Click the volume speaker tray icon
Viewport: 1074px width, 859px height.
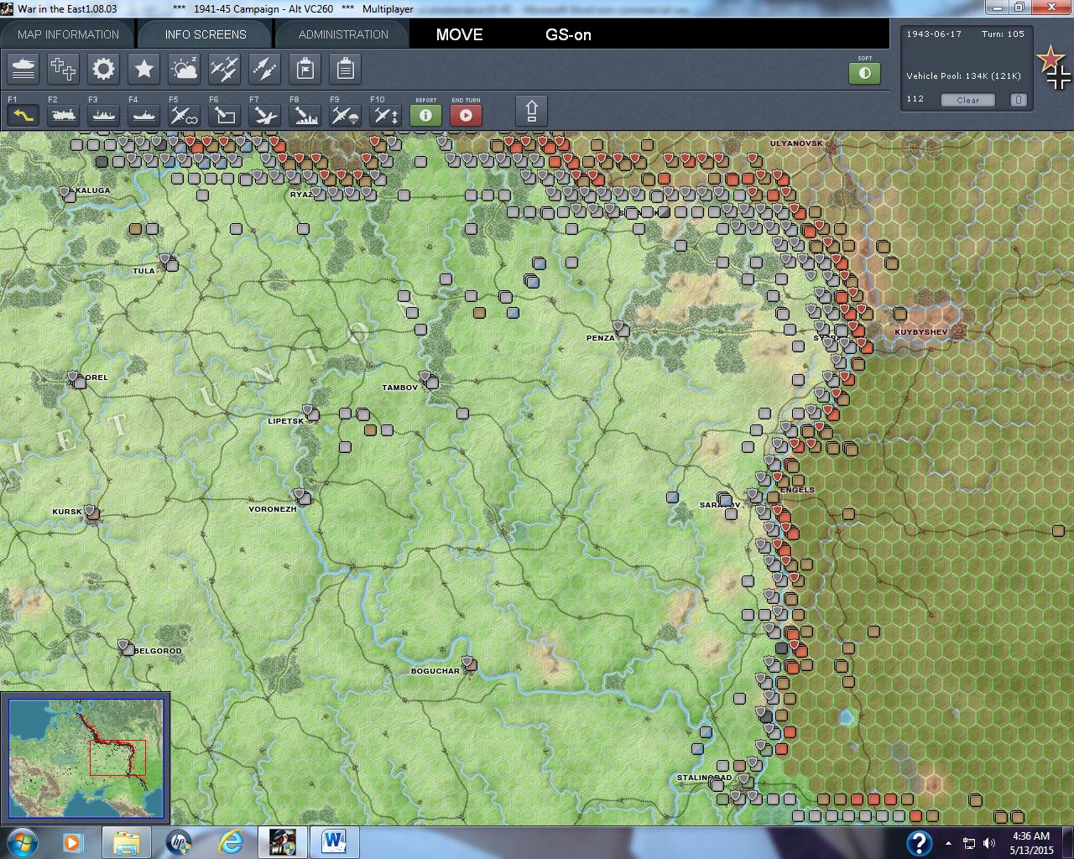coord(989,843)
